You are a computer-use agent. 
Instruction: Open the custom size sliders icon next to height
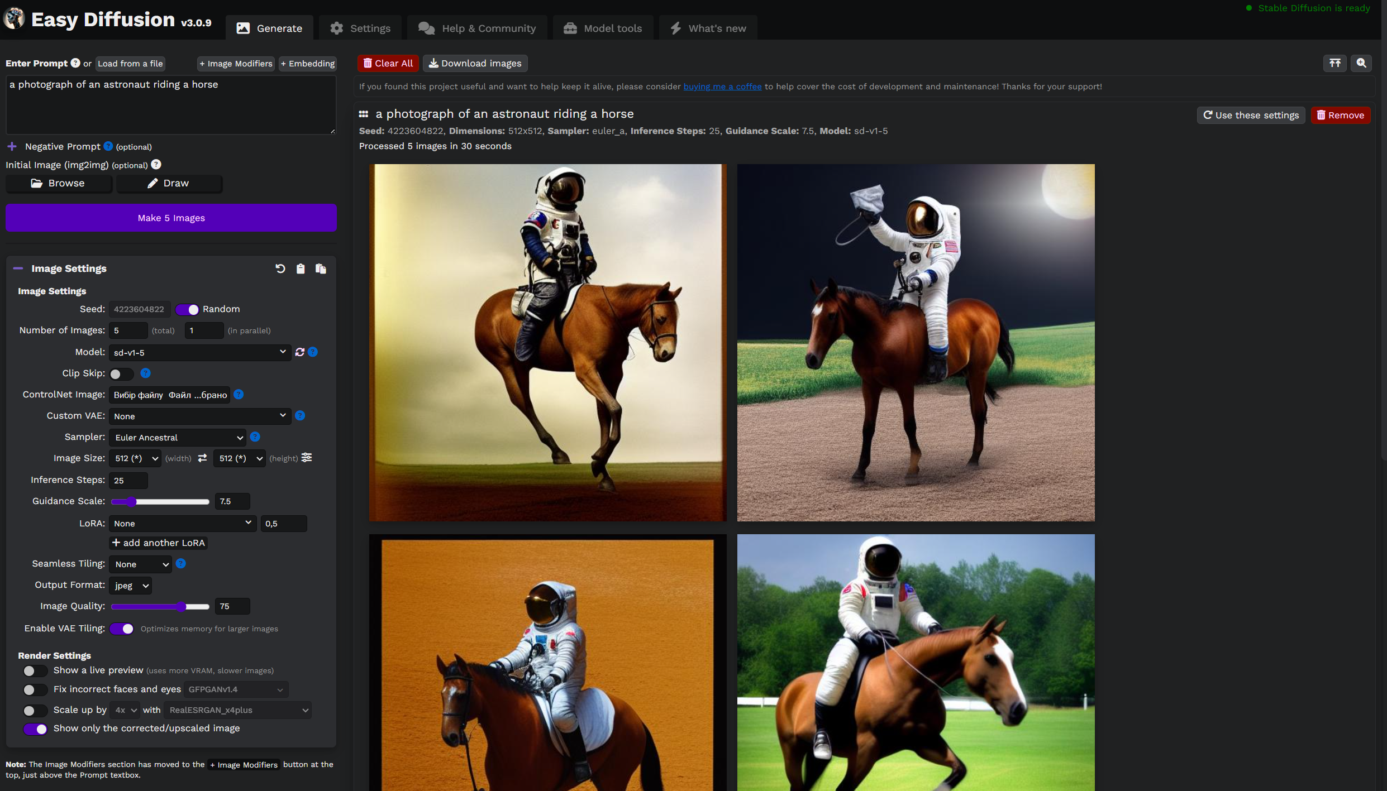click(307, 458)
